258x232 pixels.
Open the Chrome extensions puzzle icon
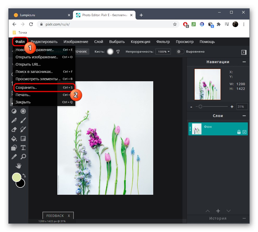(x=218, y=24)
